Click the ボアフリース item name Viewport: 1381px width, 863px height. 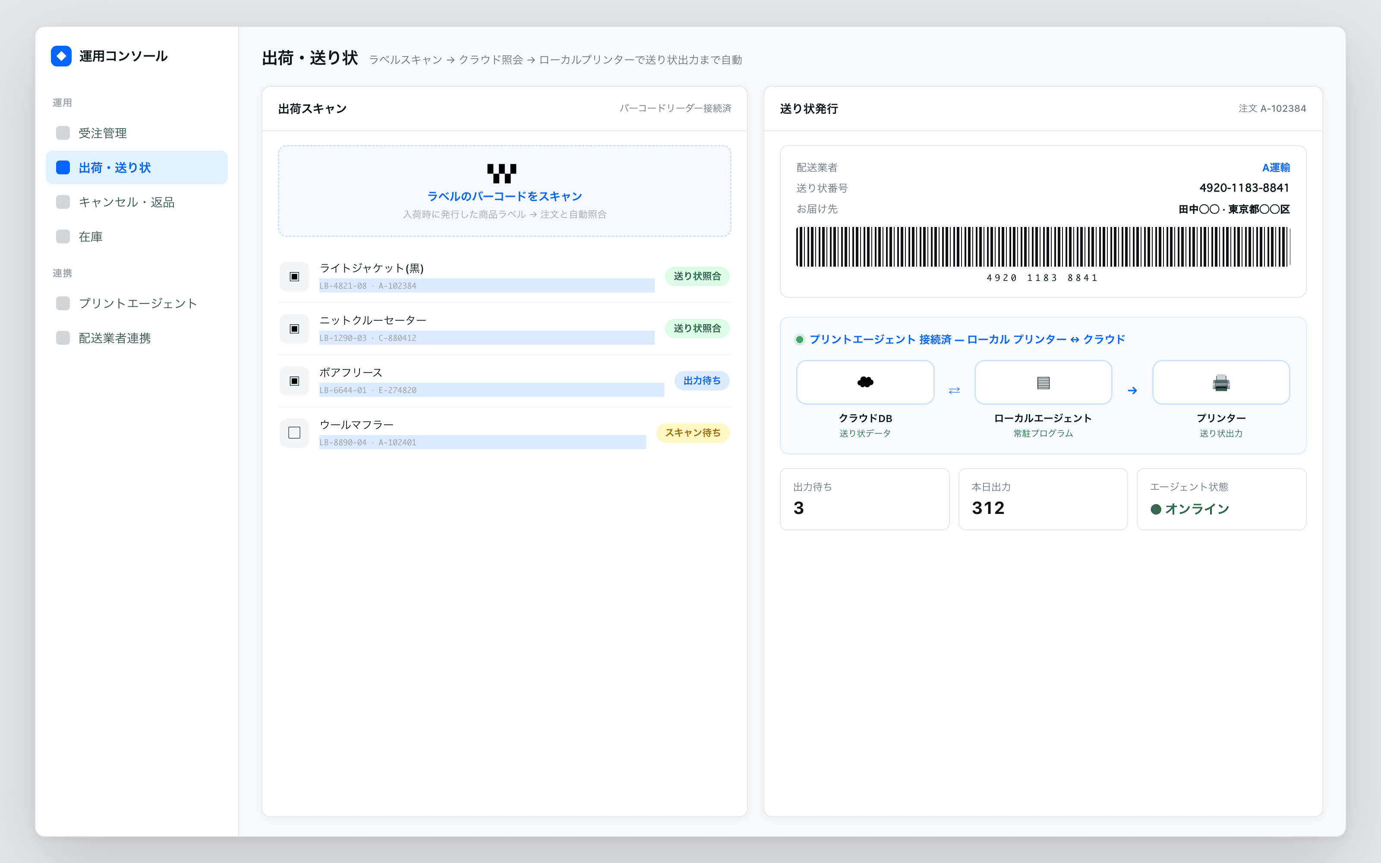click(x=351, y=373)
